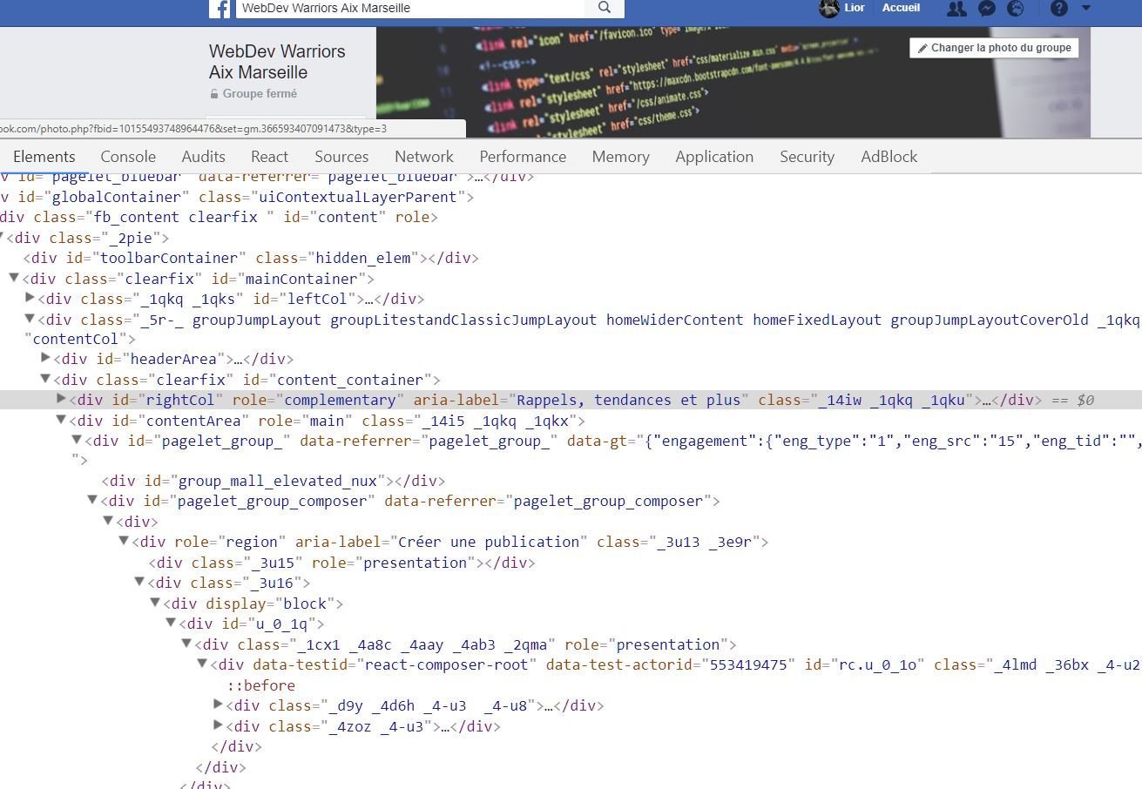Open friend requests icon
Viewport: 1142px width, 789px height.
click(x=956, y=8)
